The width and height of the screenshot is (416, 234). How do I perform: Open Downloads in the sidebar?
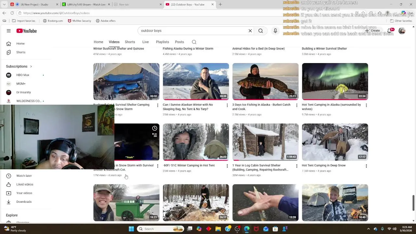click(24, 202)
